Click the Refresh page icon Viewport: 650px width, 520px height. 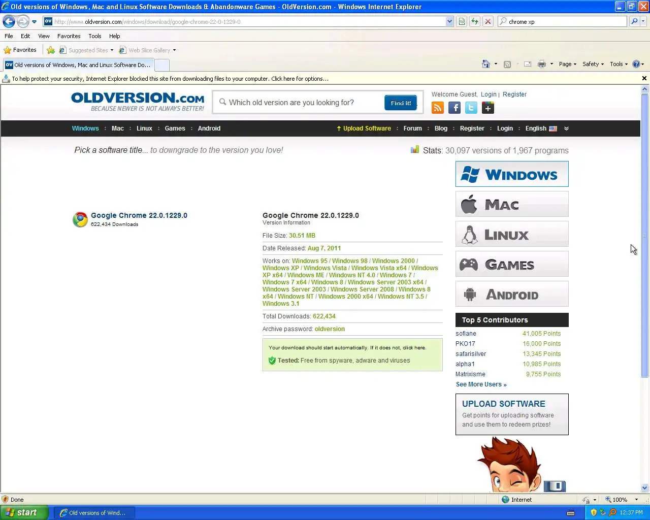tap(475, 21)
